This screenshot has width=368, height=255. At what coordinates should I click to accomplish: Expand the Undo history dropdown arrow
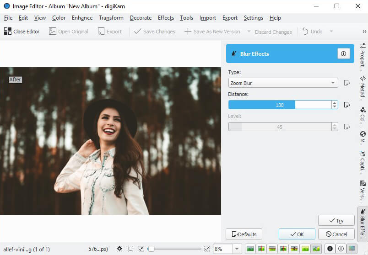pos(331,32)
